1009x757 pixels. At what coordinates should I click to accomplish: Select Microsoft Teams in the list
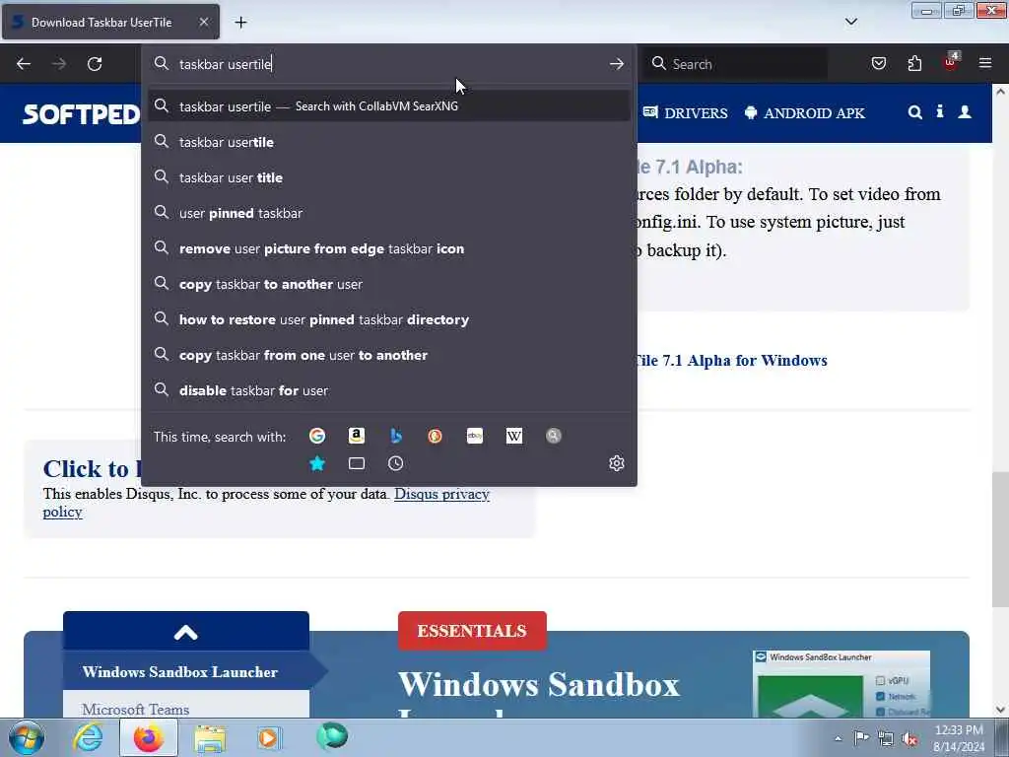point(136,709)
